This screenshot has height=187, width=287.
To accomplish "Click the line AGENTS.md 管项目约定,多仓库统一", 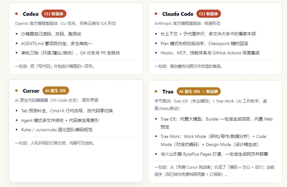I will (56, 44).
